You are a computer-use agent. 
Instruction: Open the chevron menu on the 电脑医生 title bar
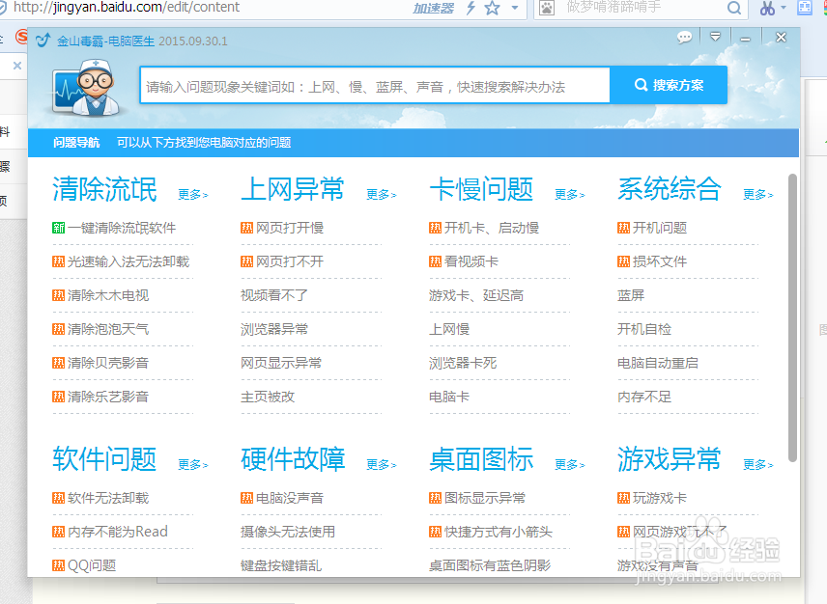pos(715,37)
